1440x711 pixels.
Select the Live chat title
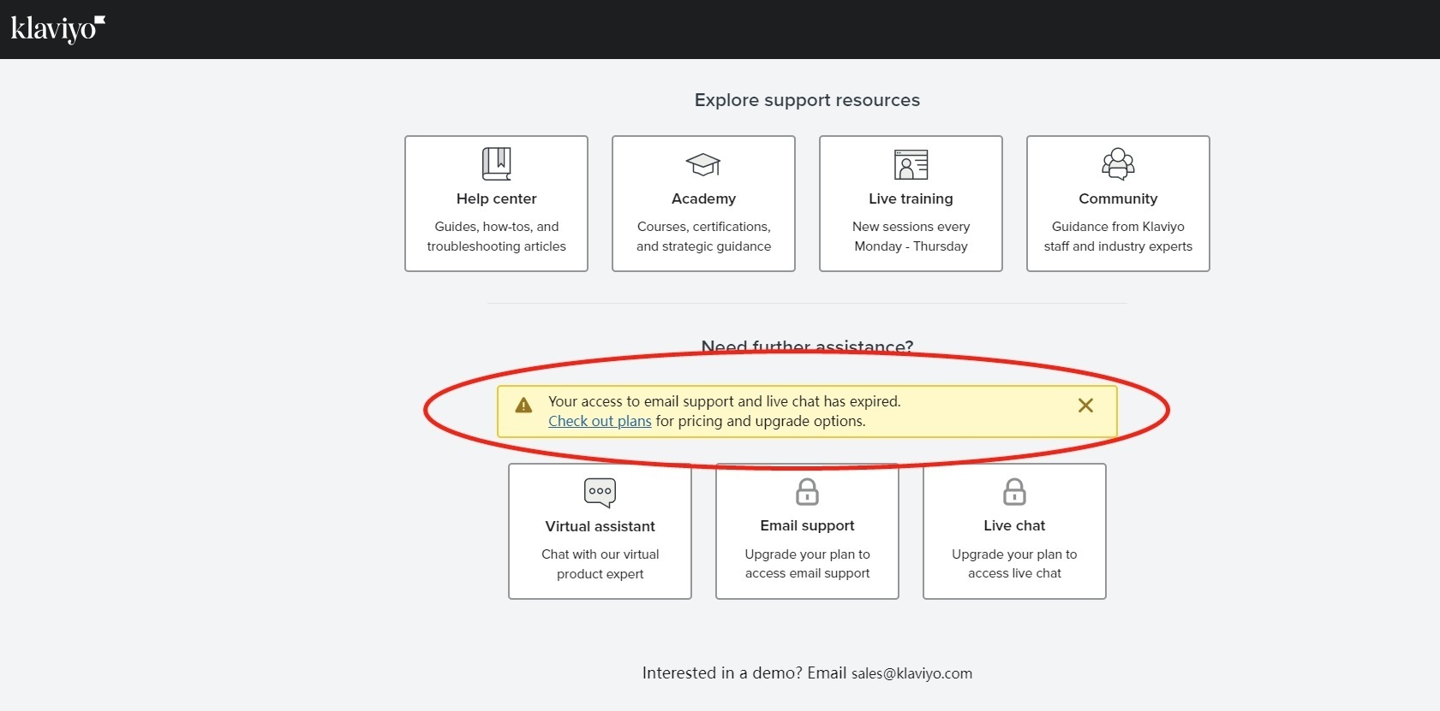coord(1014,525)
